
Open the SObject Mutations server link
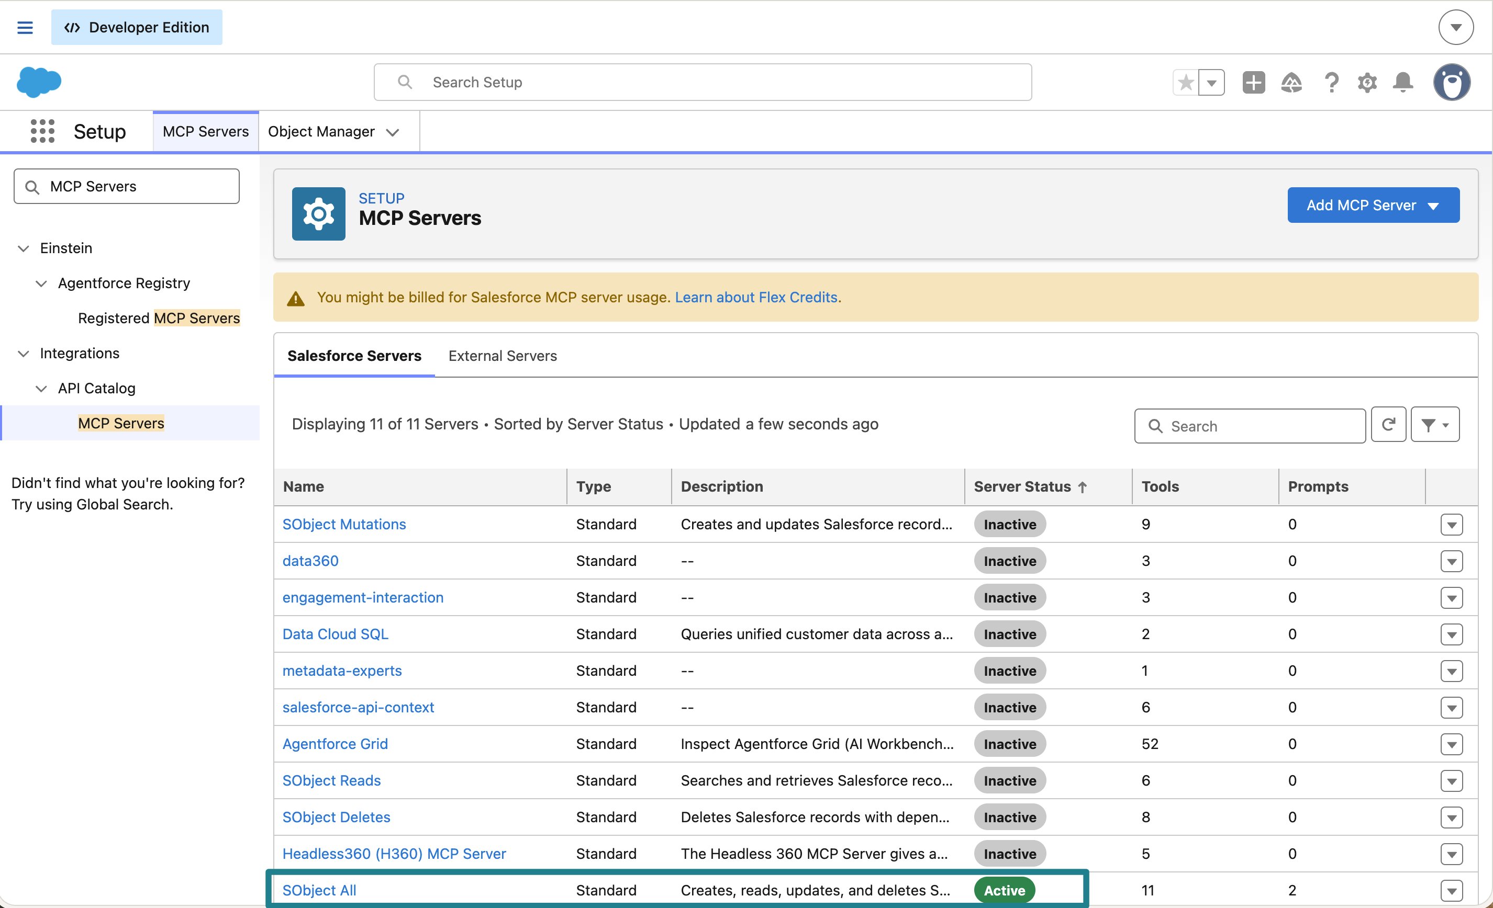[x=344, y=524]
